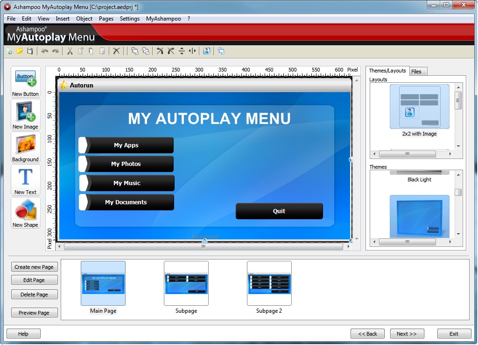478x345 pixels.
Task: Click the save project floppy icon
Action: click(x=30, y=51)
